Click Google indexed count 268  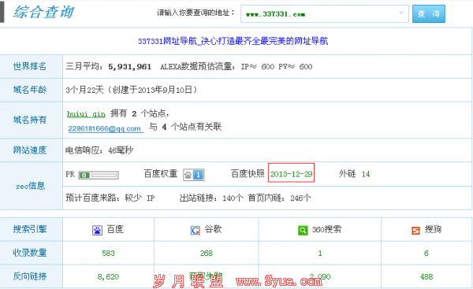pos(207,253)
